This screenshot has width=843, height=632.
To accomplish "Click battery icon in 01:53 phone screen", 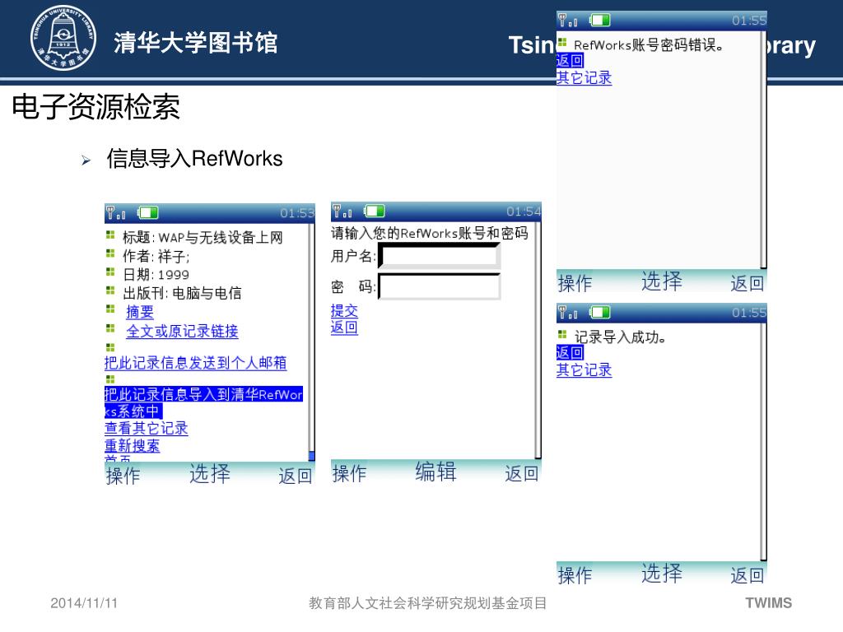I will pos(148,213).
